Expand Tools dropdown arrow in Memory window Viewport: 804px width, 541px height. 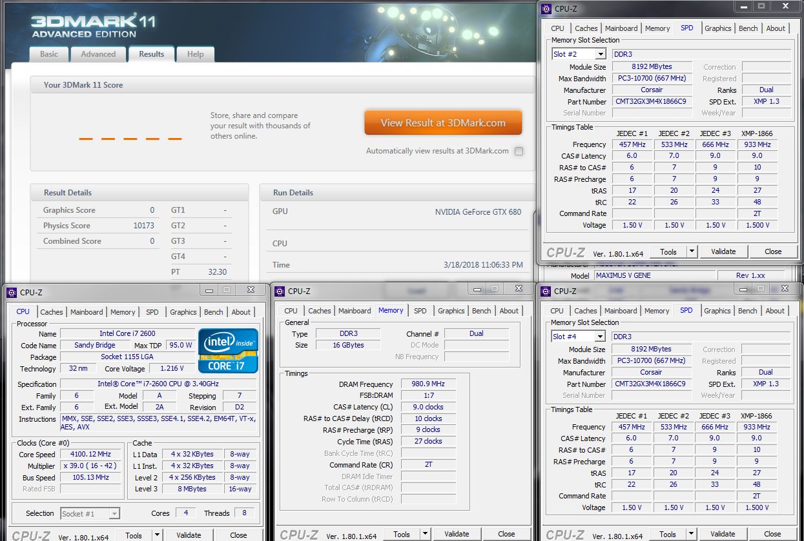(425, 535)
